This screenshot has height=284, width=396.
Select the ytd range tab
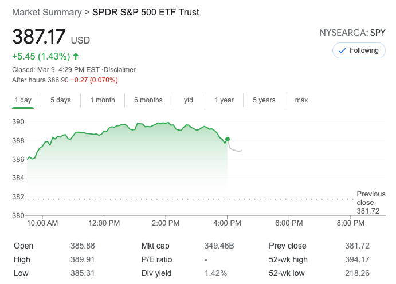[189, 100]
